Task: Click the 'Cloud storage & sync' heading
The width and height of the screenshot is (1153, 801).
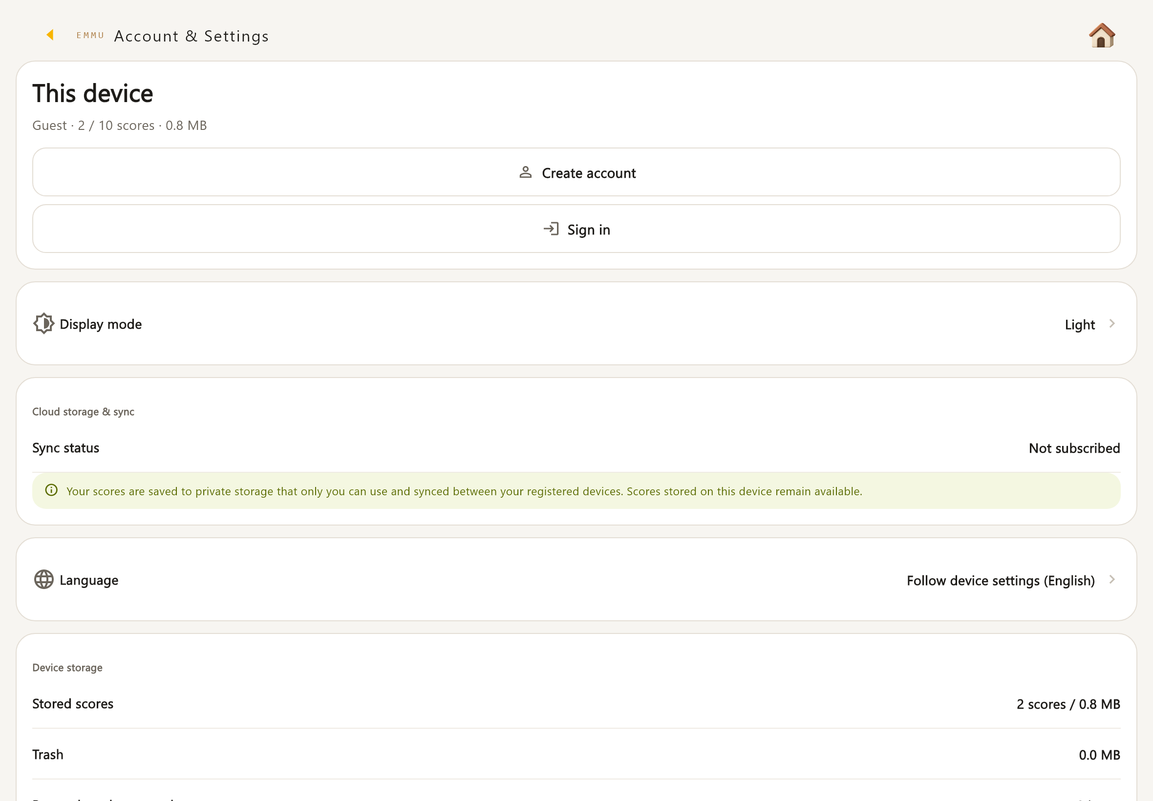Action: 84,412
